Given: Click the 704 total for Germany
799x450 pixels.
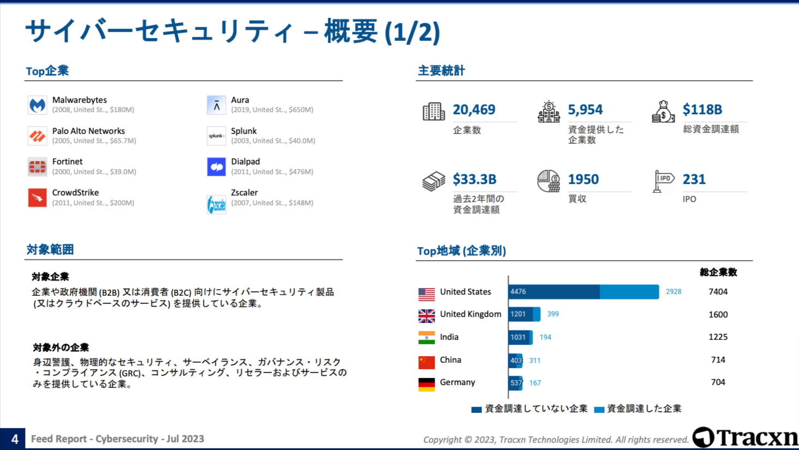Looking at the screenshot, I should coord(718,382).
